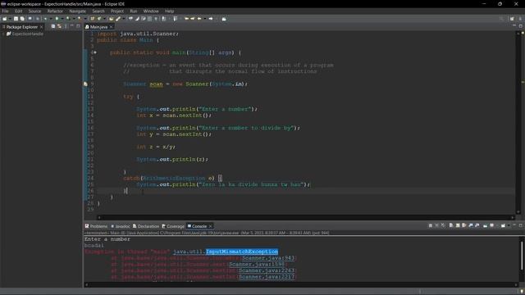Click the Open Perspective icon at top right
The height and width of the screenshot is (295, 525).
(512, 19)
